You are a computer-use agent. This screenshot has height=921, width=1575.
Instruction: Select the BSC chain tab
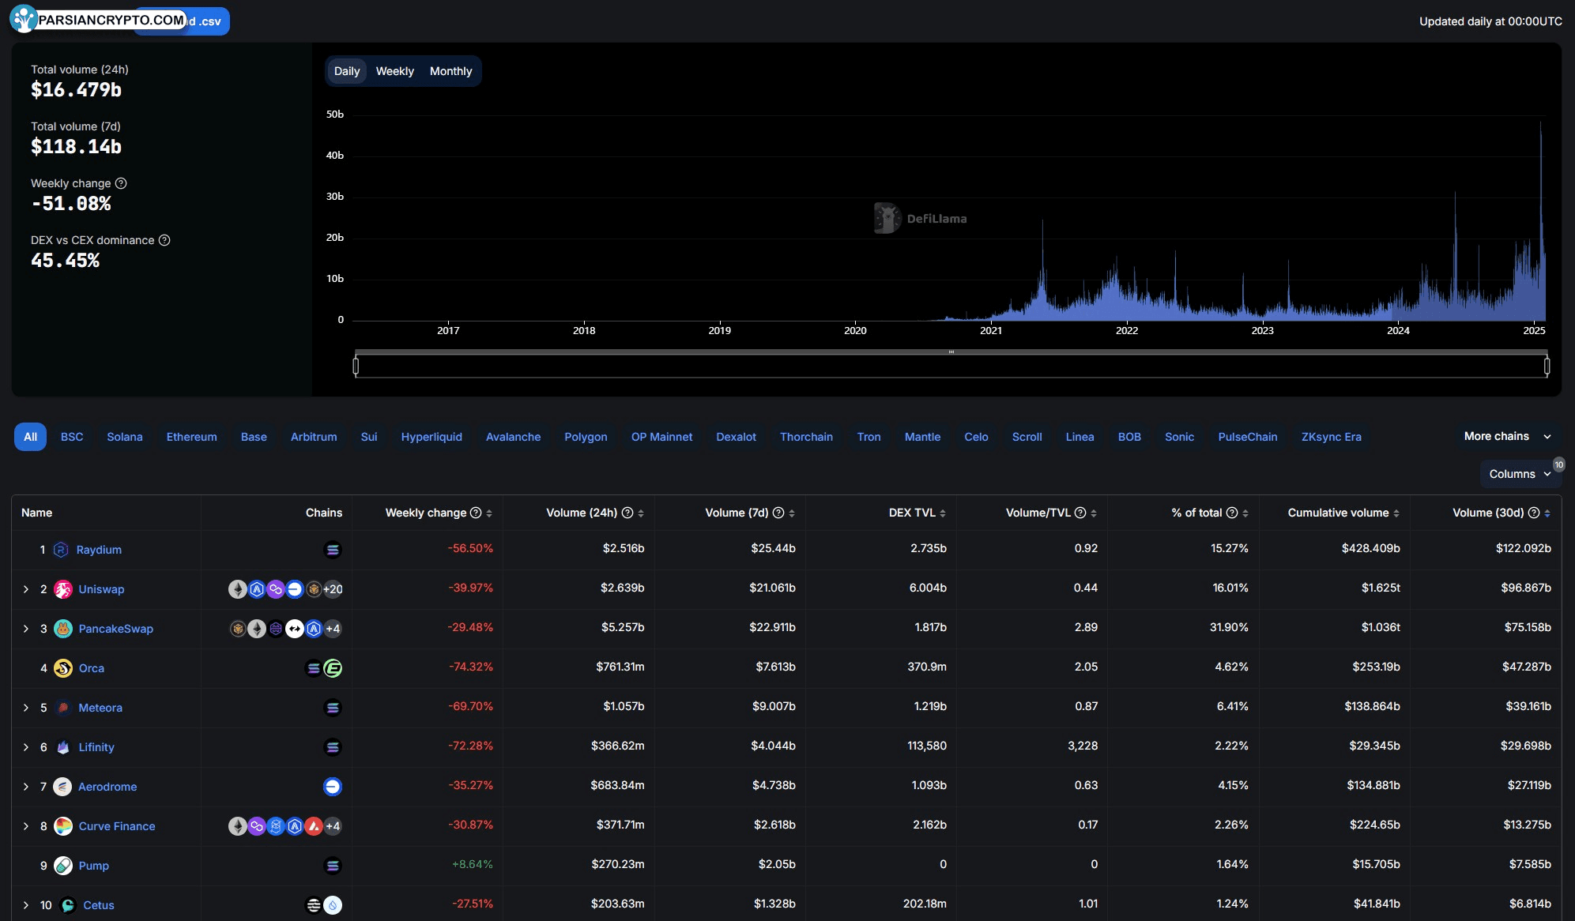[x=72, y=437]
